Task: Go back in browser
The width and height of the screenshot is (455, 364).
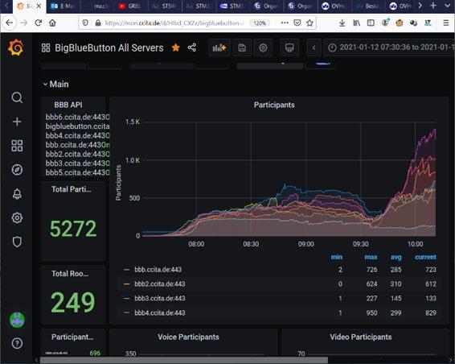Action: pyautogui.click(x=10, y=23)
